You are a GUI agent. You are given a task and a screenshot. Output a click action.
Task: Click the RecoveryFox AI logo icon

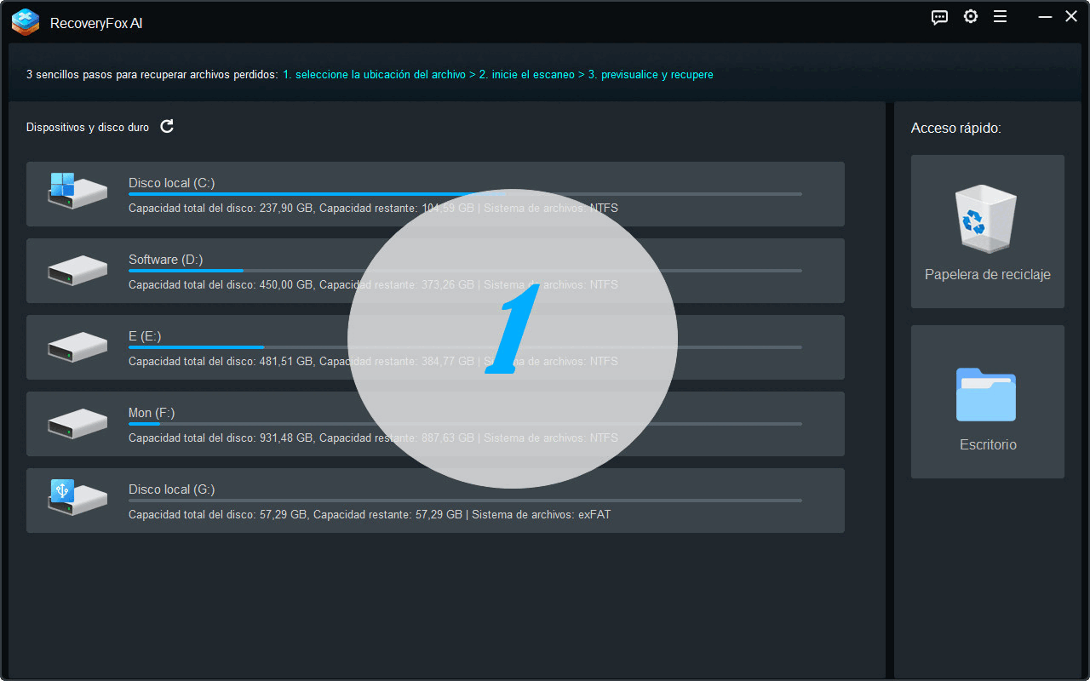coord(26,22)
